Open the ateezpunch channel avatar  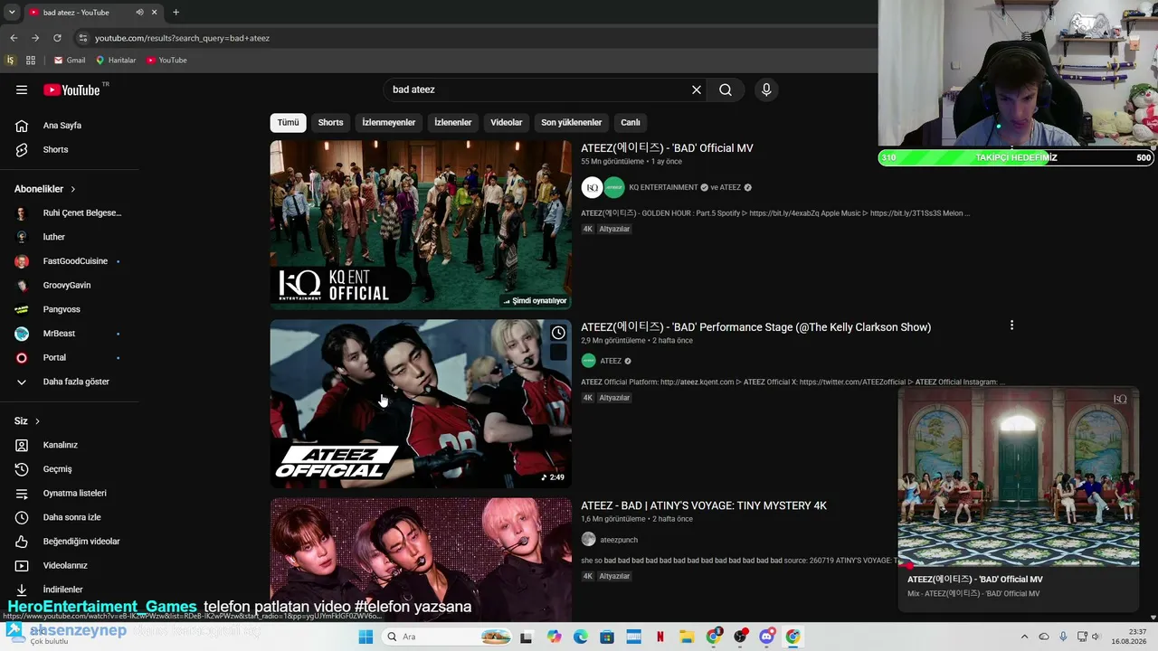[588, 540]
